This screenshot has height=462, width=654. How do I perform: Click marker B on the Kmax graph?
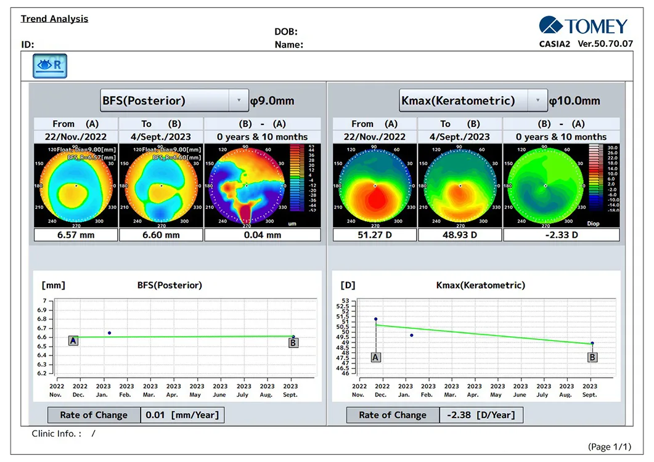click(x=592, y=357)
